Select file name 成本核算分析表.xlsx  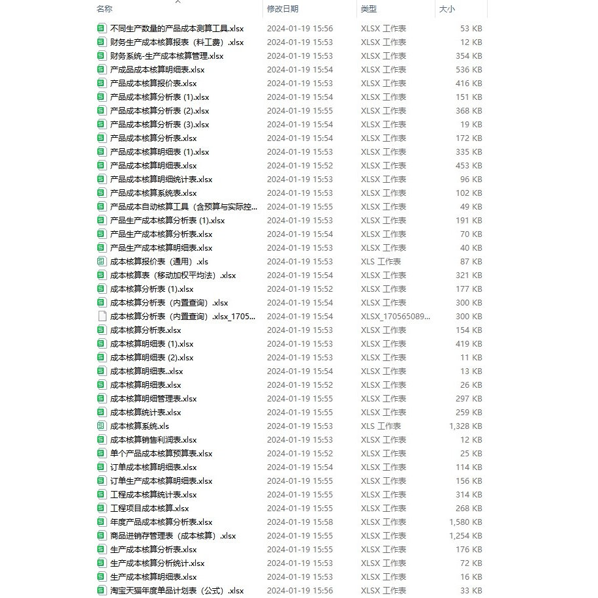pos(146,330)
